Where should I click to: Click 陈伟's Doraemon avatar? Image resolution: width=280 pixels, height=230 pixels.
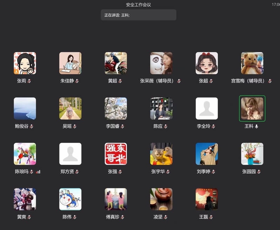pos(70,199)
